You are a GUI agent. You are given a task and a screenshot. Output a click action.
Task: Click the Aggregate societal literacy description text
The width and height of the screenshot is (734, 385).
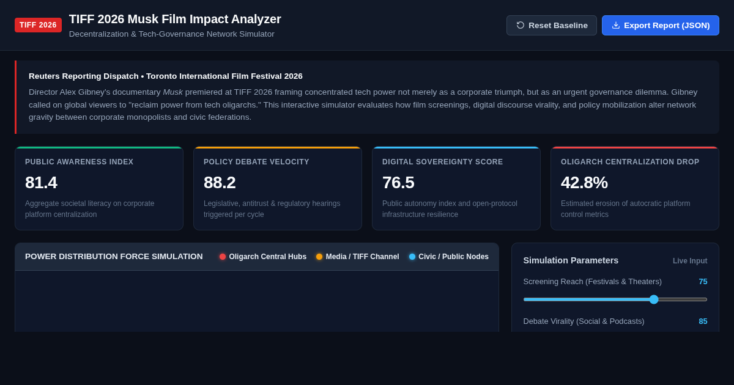[90, 209]
